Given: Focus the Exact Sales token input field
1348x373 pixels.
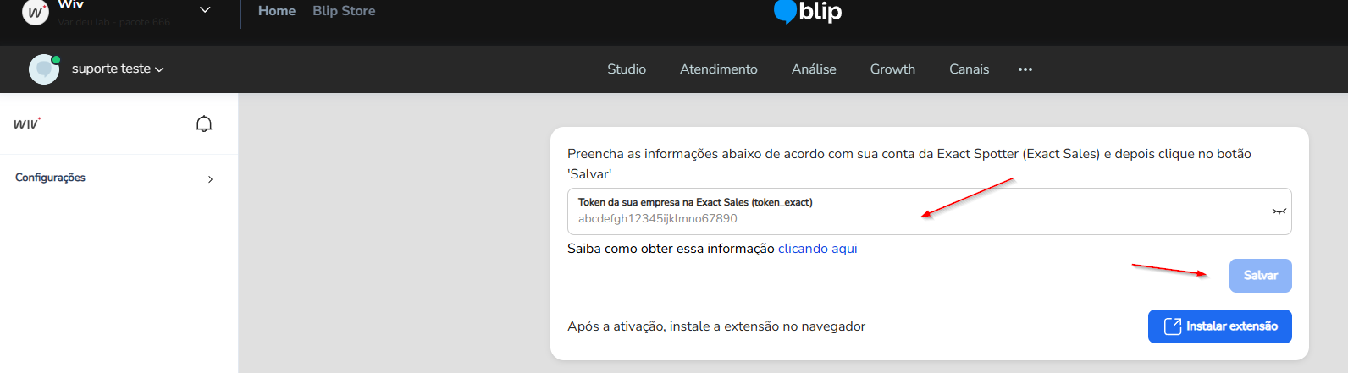Looking at the screenshot, I should 930,211.
